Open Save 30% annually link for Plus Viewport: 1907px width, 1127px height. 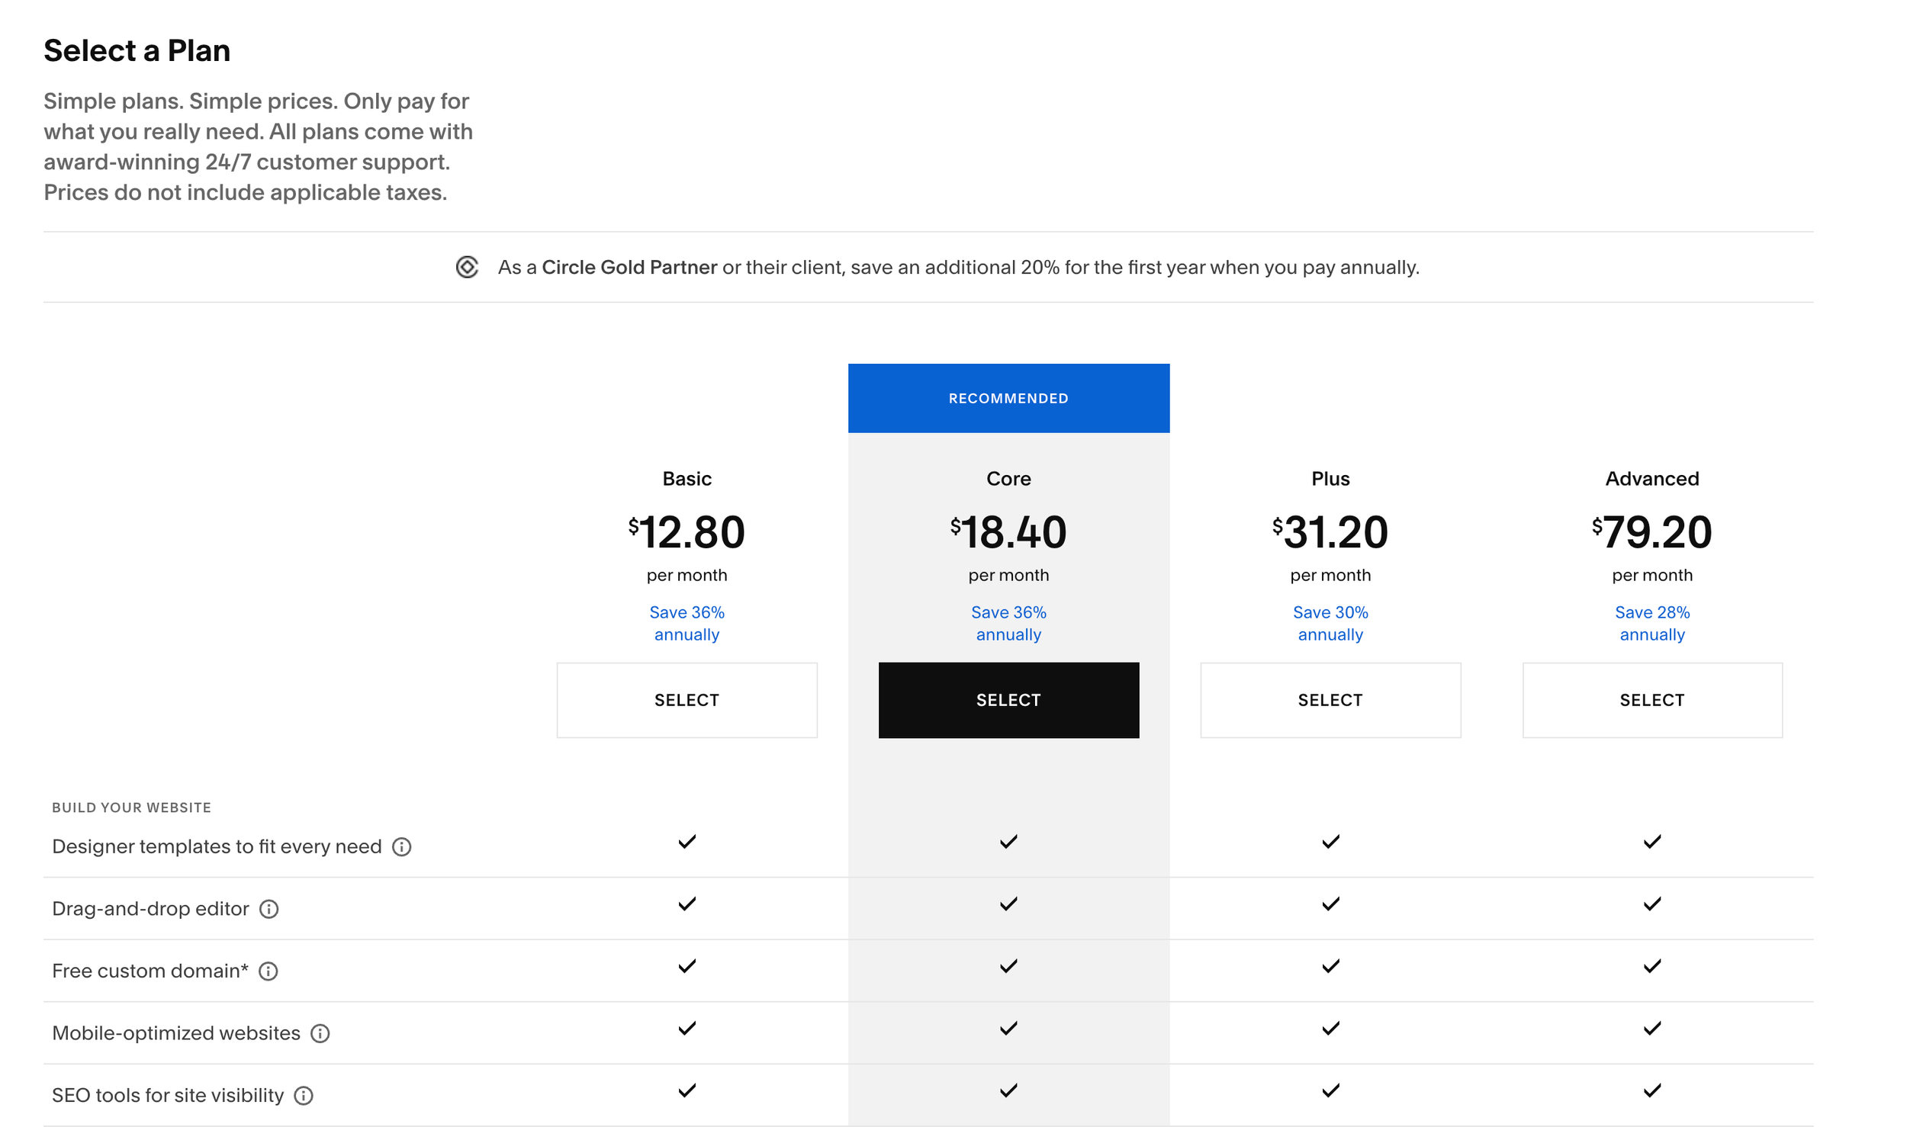1330,623
